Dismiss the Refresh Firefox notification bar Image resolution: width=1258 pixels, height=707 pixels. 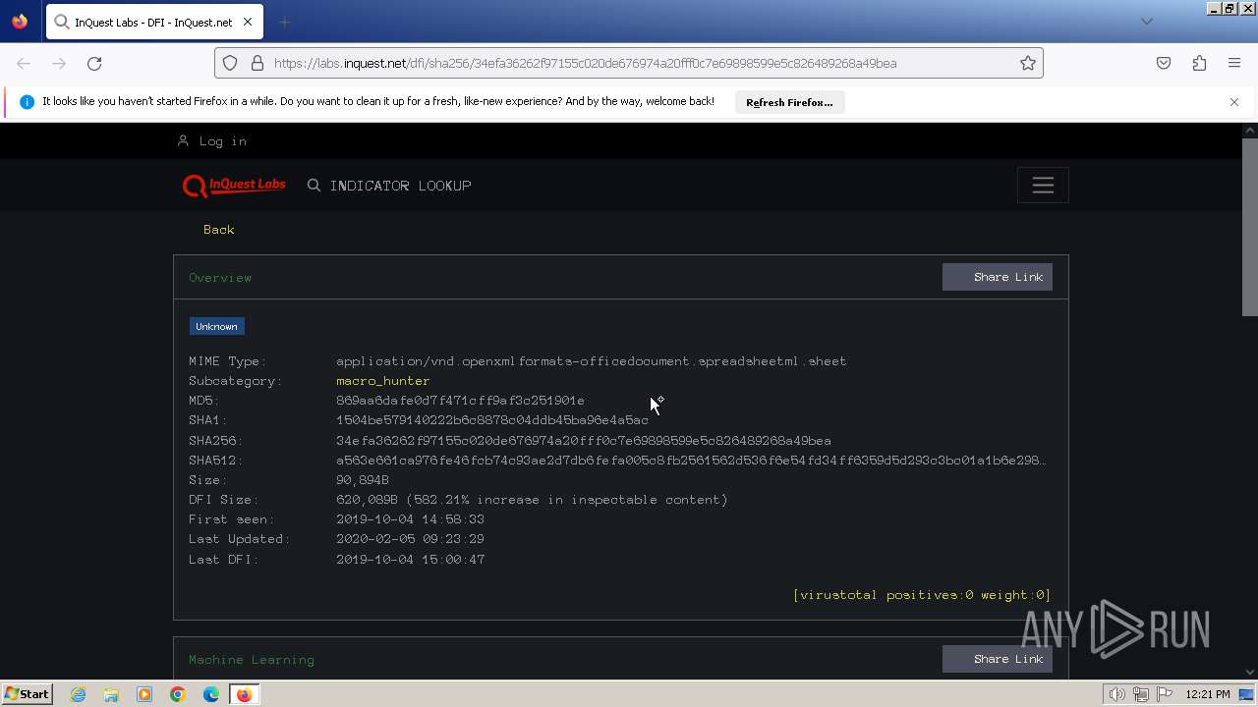[x=1234, y=102]
